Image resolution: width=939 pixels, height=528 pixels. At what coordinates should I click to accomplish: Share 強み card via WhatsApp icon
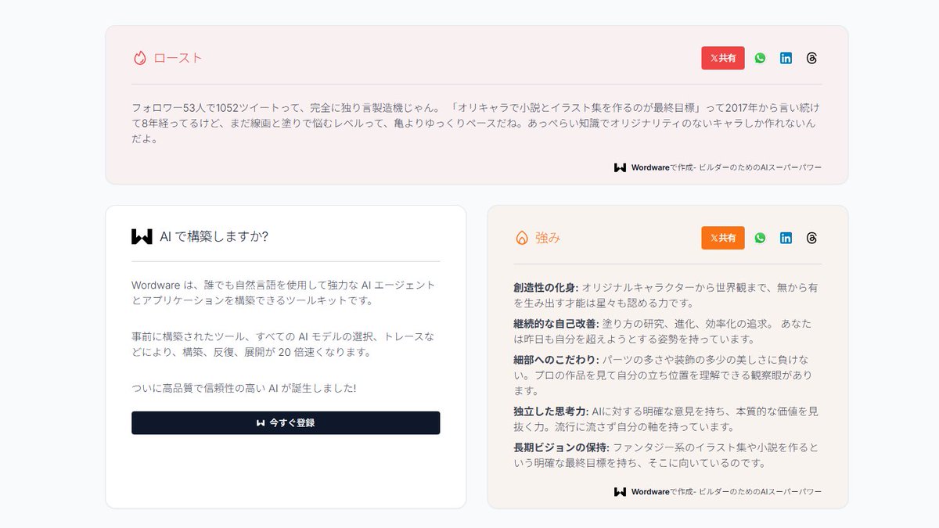[761, 238]
